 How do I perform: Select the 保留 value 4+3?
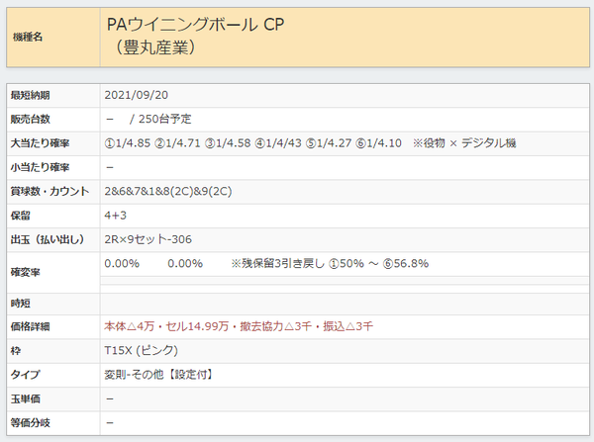(x=115, y=216)
